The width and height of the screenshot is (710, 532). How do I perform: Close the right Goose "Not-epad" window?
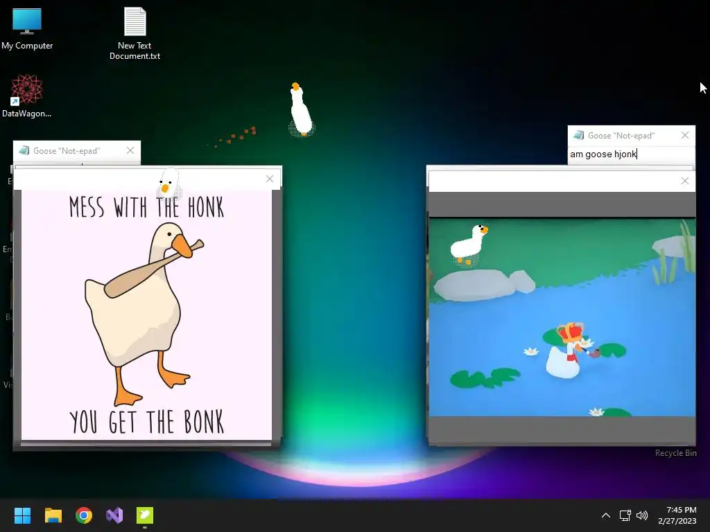click(685, 135)
